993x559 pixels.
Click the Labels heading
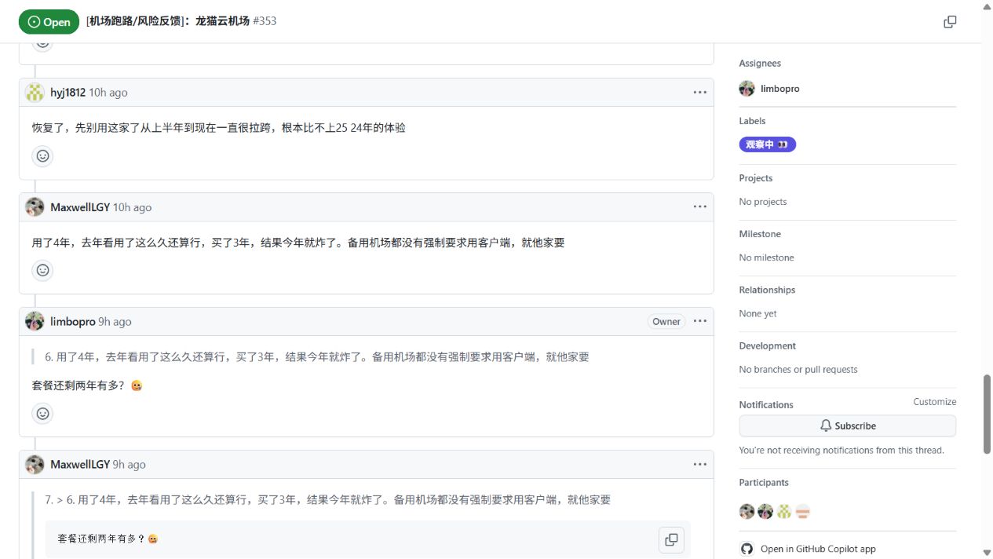752,121
